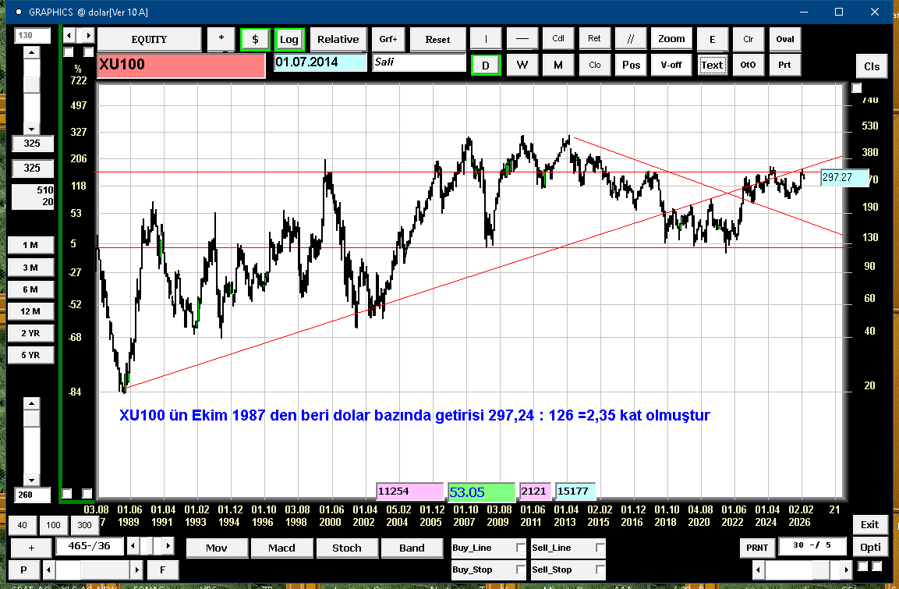The height and width of the screenshot is (589, 899).
Task: Activate the Text annotation tool
Action: point(711,65)
